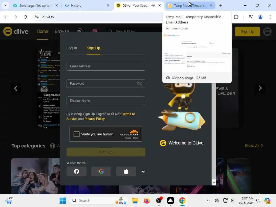
Task: Select the Sign Up tab in dialog
Action: (x=93, y=48)
